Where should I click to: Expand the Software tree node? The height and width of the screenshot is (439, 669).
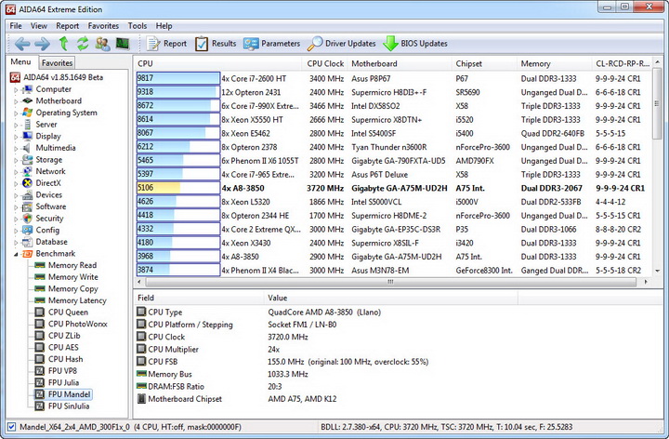click(x=16, y=207)
